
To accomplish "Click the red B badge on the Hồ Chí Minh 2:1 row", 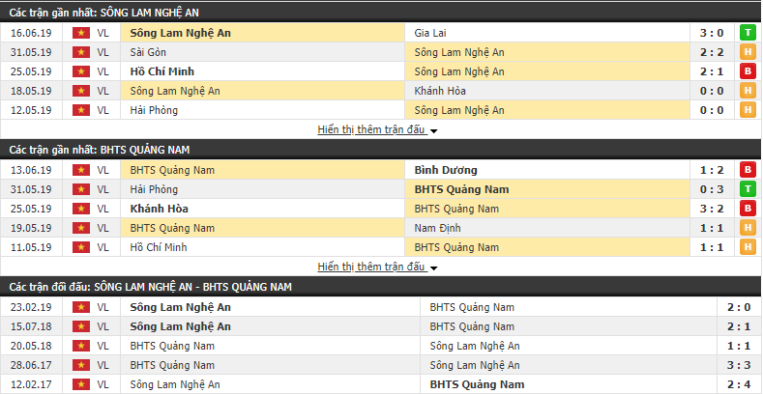I will [x=748, y=71].
